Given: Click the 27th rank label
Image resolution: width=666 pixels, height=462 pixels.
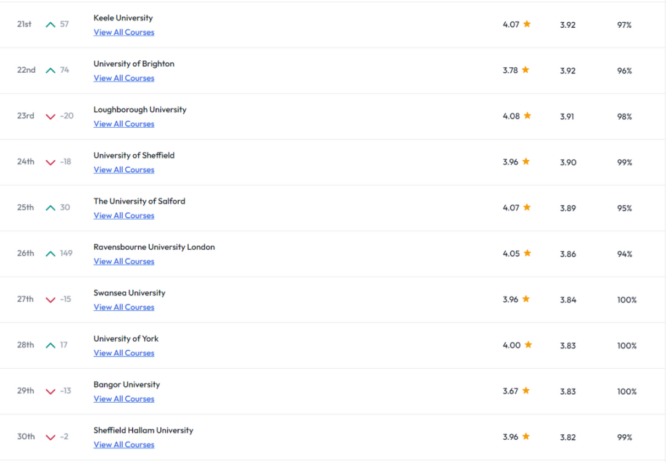Looking at the screenshot, I should [25, 299].
